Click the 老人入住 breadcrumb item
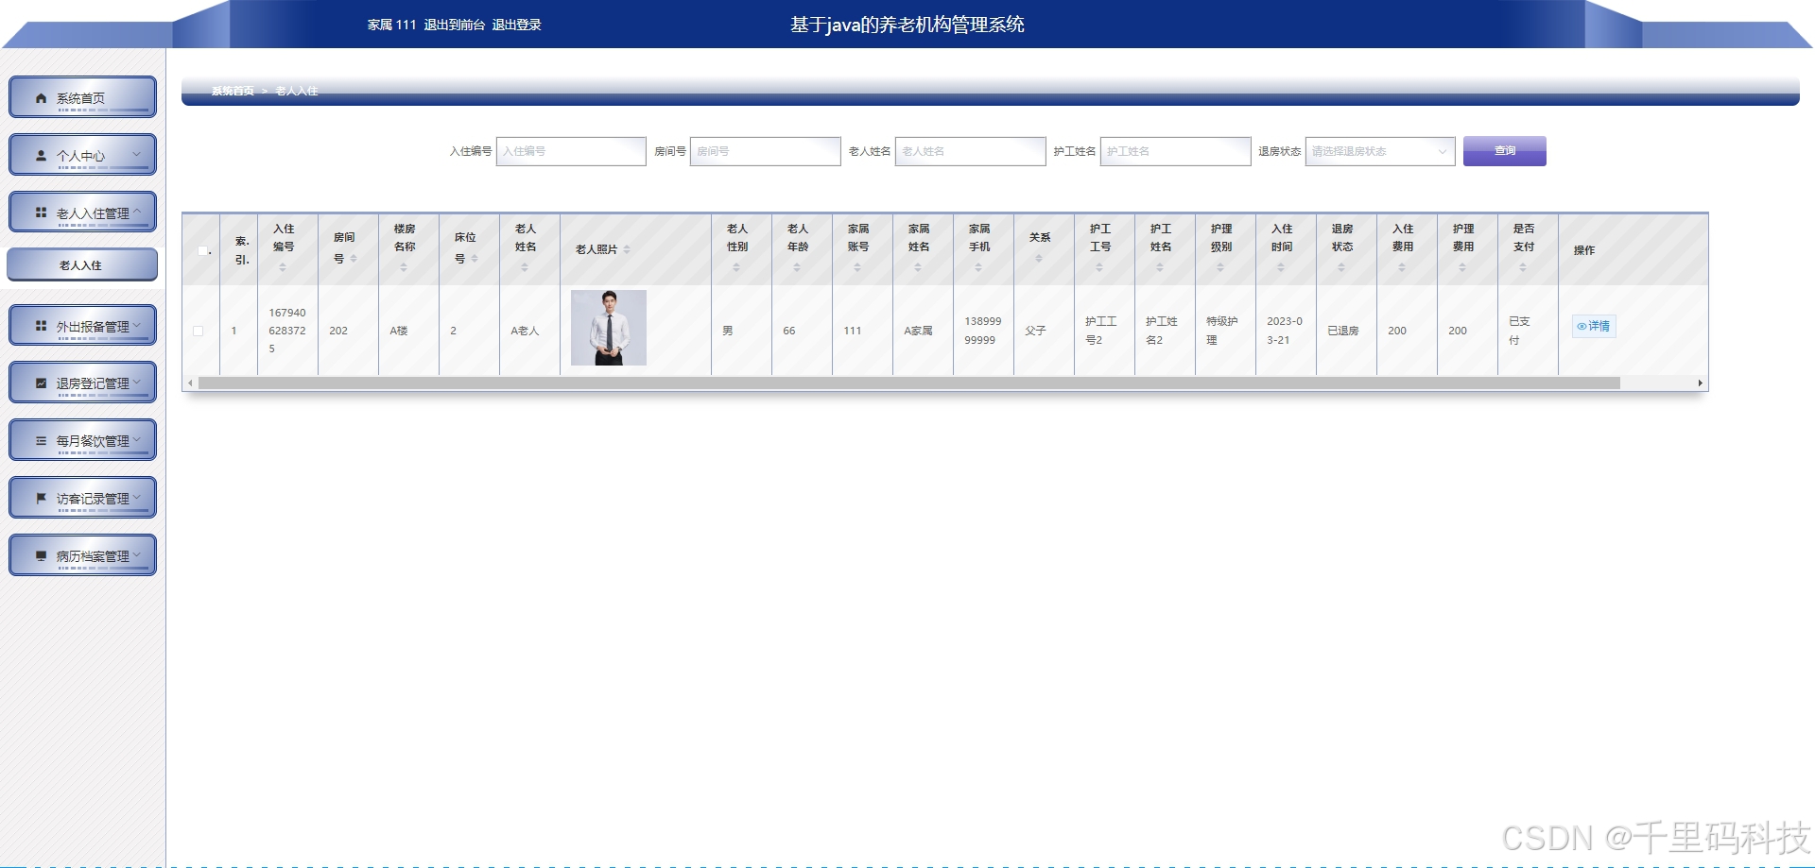This screenshot has height=868, width=1815. 297,91
